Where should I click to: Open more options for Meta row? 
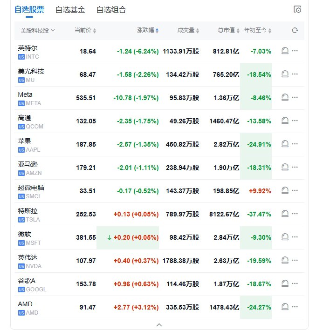[295, 97]
